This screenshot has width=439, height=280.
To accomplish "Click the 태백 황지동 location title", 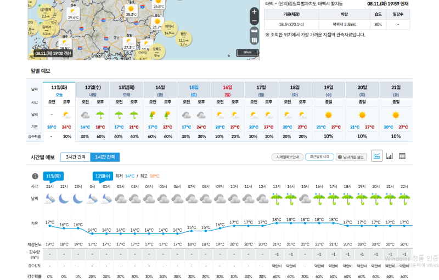I will pyautogui.click(x=304, y=4).
